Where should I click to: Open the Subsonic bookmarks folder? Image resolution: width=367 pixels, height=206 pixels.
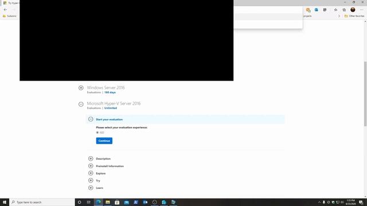10,16
